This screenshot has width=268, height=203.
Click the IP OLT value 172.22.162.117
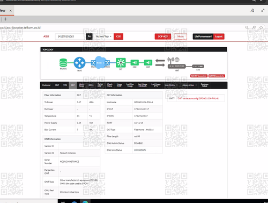tap(142, 109)
